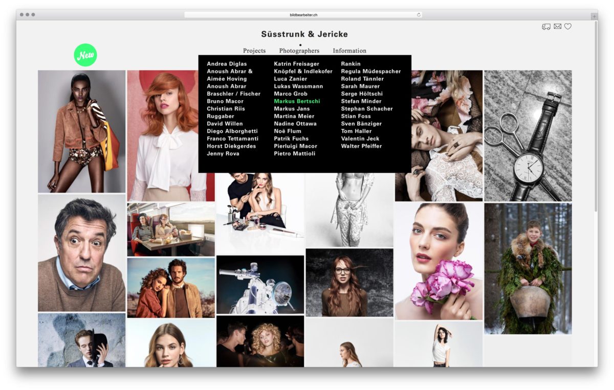Image resolution: width=614 pixels, height=390 pixels.
Task: Select Markus Bertschi from the photographer list
Action: (297, 101)
